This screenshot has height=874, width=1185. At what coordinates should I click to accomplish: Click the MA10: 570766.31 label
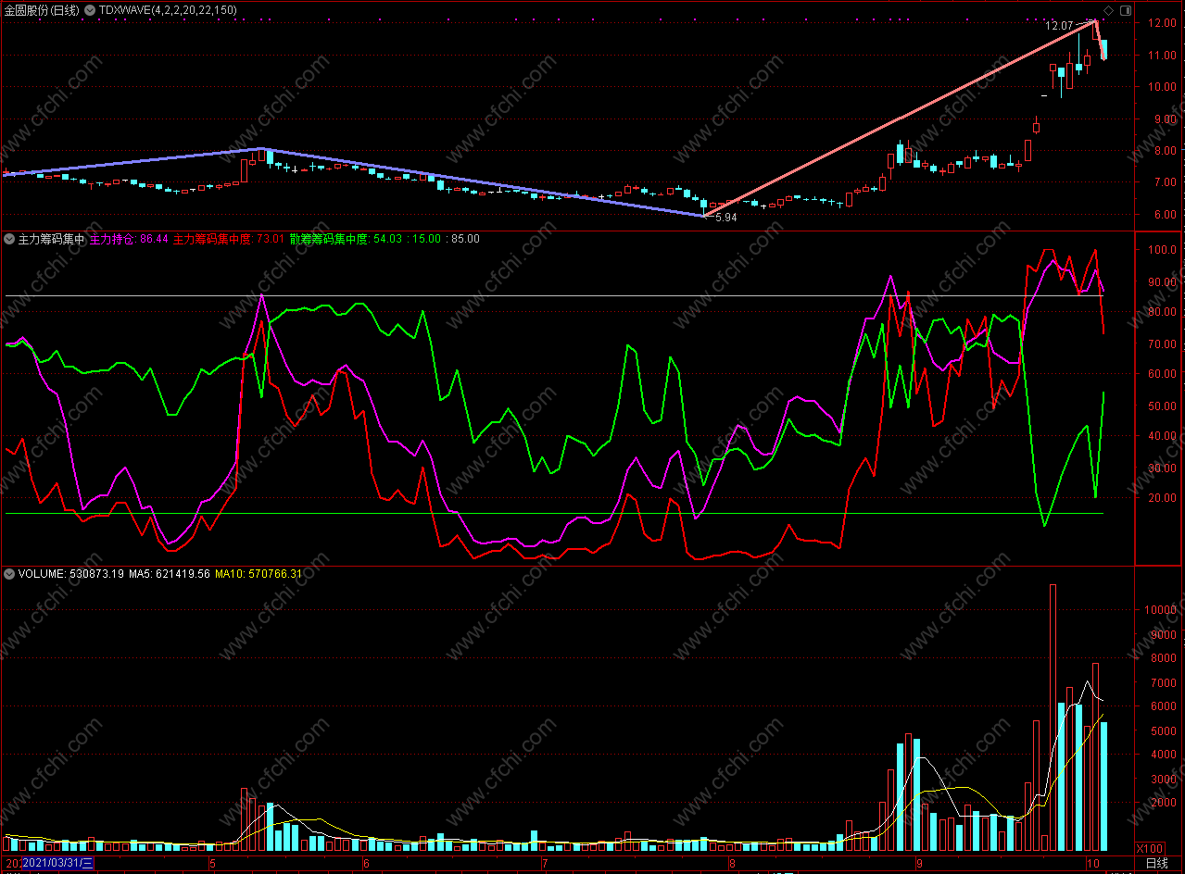click(x=258, y=574)
